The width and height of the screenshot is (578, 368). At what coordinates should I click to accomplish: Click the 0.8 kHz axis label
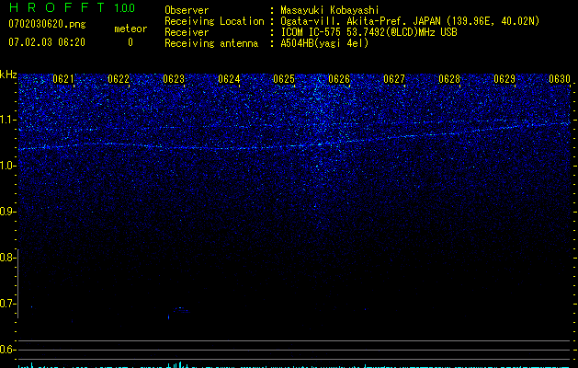click(x=7, y=258)
